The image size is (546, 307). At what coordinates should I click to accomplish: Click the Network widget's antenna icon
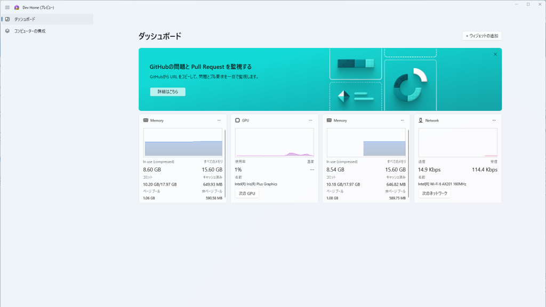pyautogui.click(x=420, y=120)
